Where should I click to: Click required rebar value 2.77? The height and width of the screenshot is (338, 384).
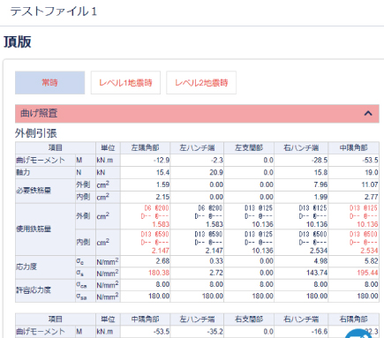pos(372,197)
